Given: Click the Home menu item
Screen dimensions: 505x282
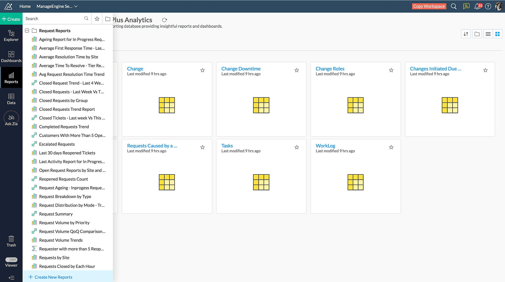Looking at the screenshot, I should (x=25, y=6).
